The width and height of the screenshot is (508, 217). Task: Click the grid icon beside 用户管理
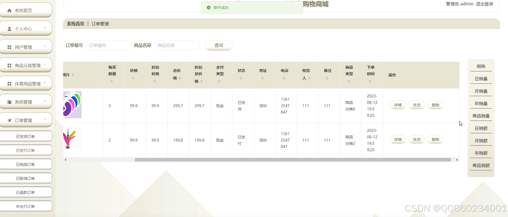pyautogui.click(x=9, y=47)
